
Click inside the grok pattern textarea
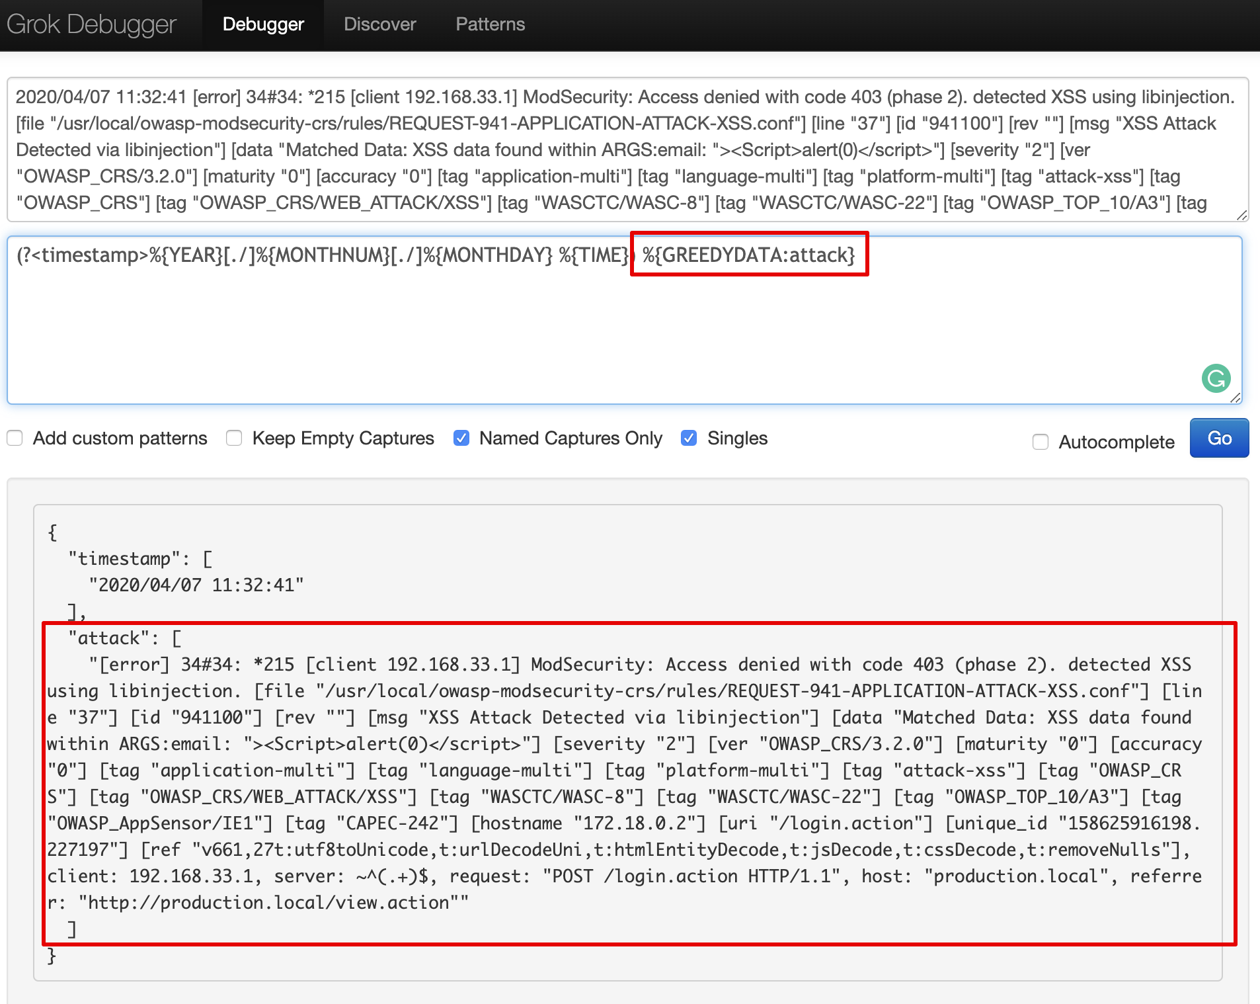pyautogui.click(x=621, y=331)
